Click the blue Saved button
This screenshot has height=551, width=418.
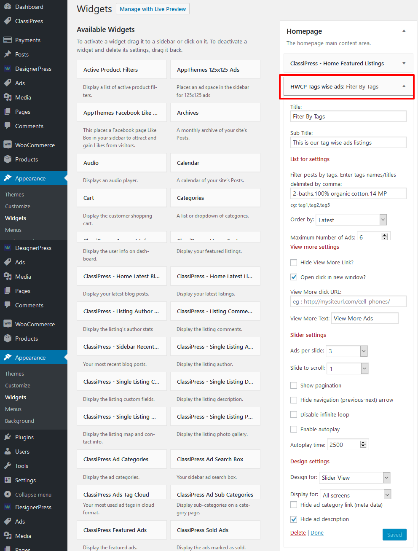(x=394, y=535)
